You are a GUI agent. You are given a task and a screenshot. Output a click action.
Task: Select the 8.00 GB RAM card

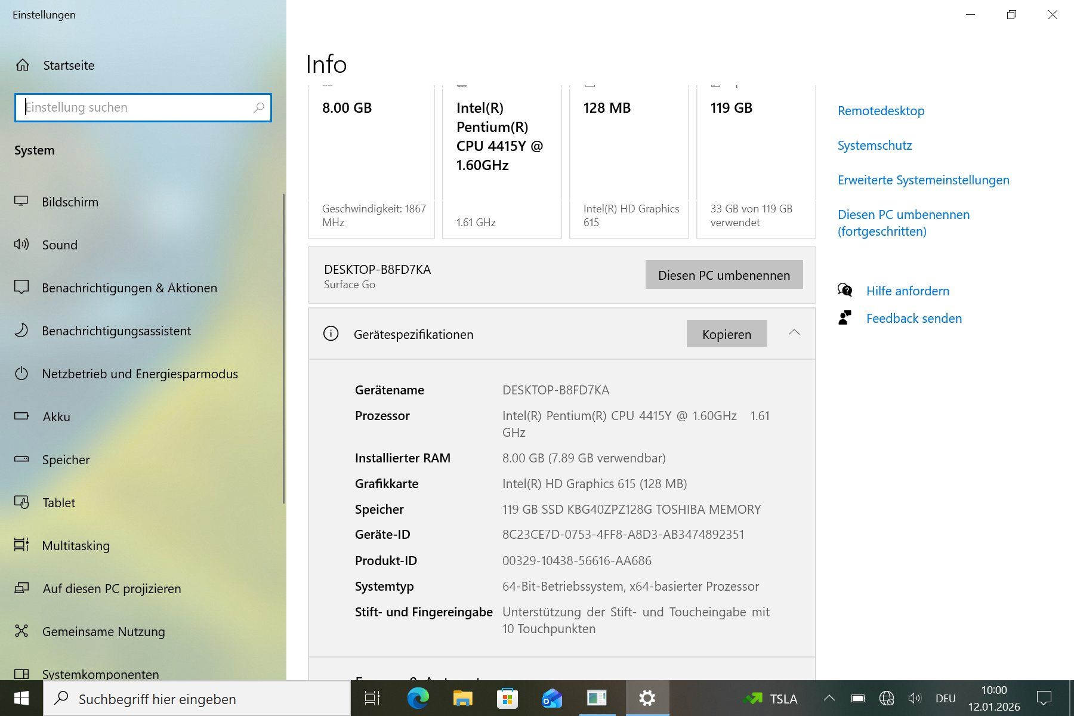point(371,161)
